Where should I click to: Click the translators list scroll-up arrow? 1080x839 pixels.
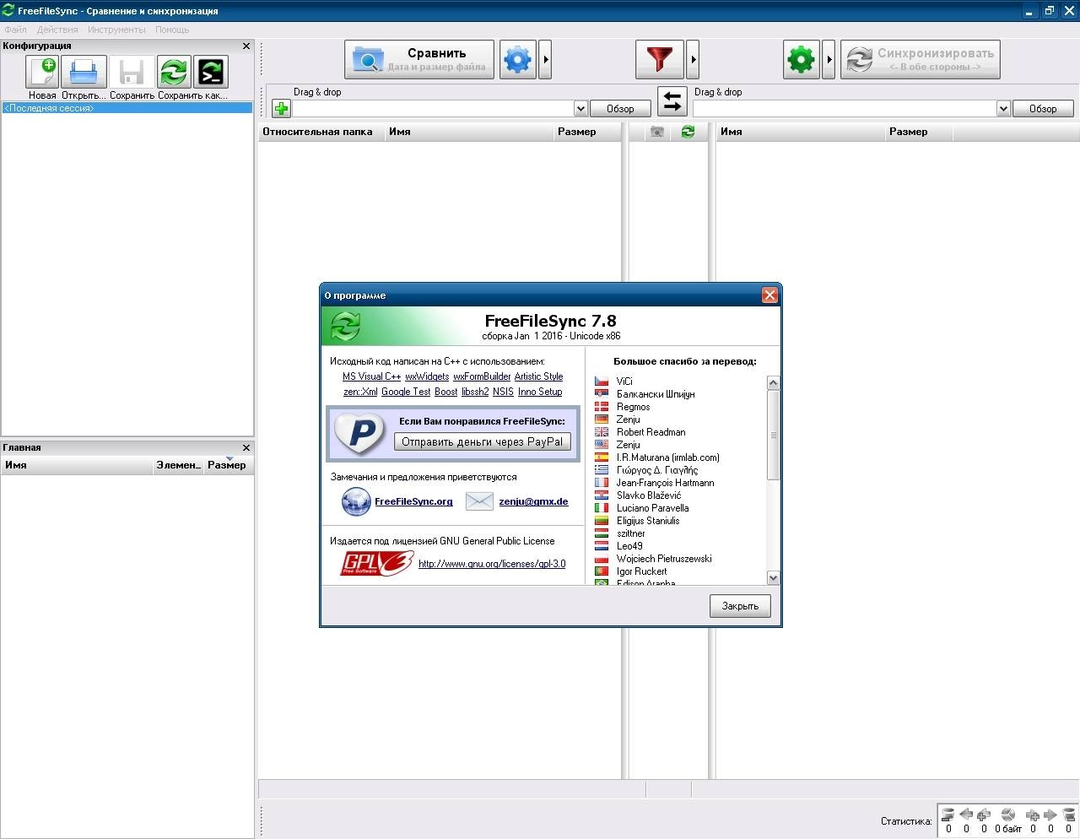pos(773,382)
